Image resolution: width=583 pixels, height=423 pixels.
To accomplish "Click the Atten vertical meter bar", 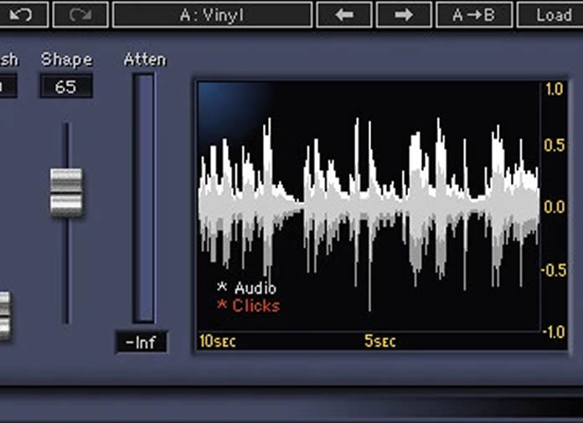I will 143,198.
